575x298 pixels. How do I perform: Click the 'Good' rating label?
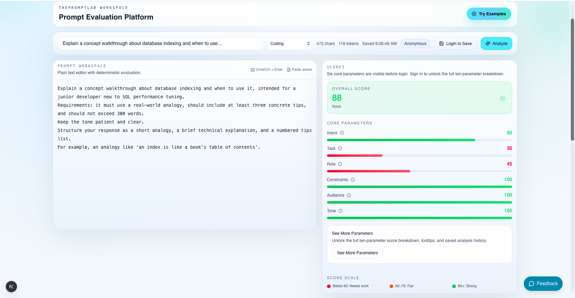point(336,106)
